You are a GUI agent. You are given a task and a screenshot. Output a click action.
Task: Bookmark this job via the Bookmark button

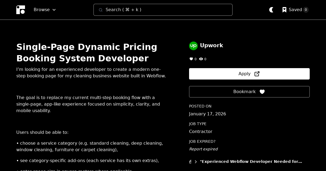pos(249,92)
